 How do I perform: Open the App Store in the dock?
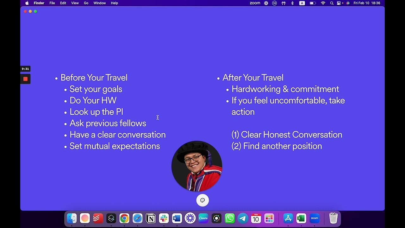[288, 218]
